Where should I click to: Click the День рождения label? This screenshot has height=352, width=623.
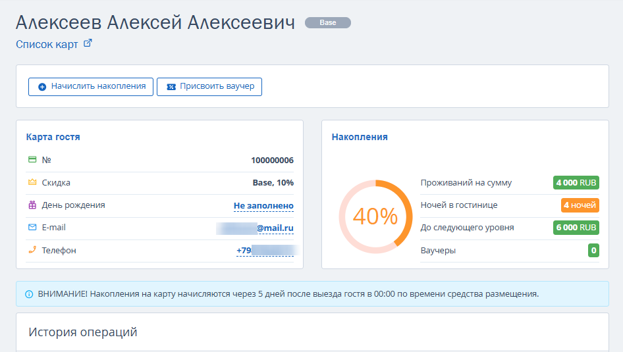74,205
